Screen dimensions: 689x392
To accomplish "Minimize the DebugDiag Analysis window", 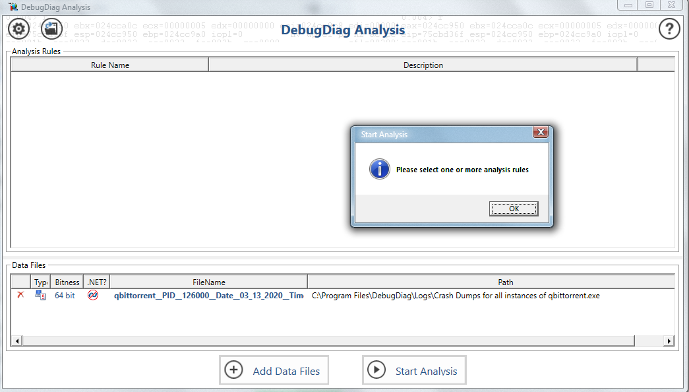I will point(628,5).
